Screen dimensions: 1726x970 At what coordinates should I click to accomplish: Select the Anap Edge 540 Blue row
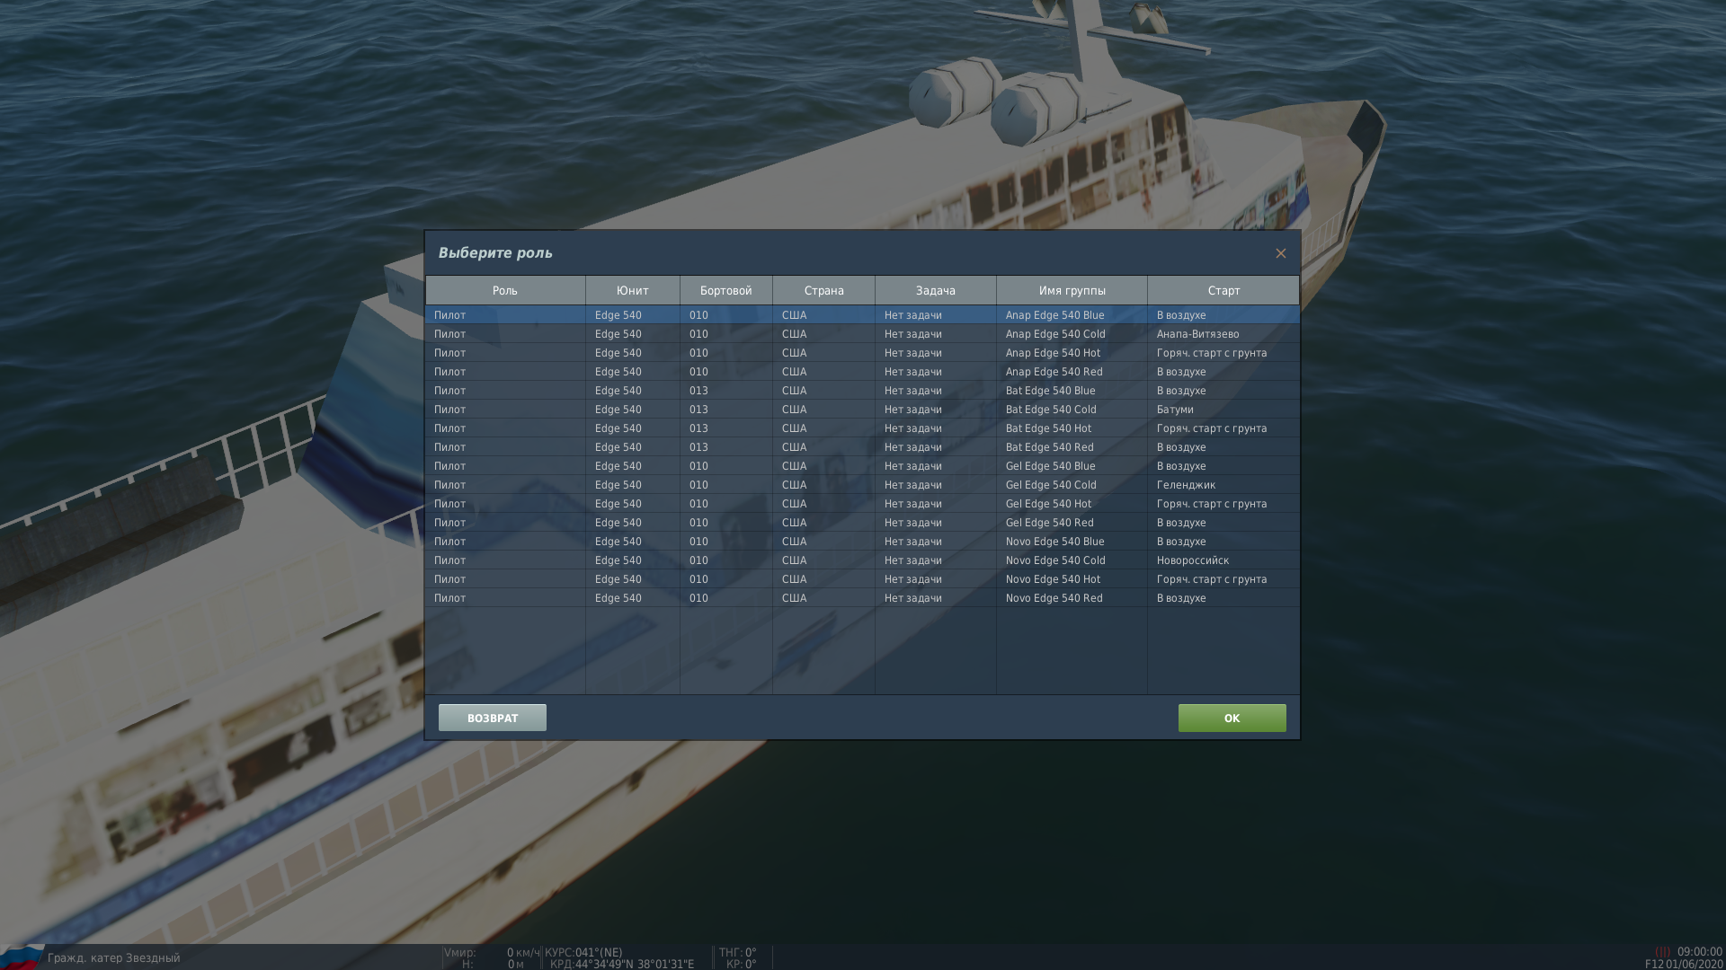coord(862,315)
